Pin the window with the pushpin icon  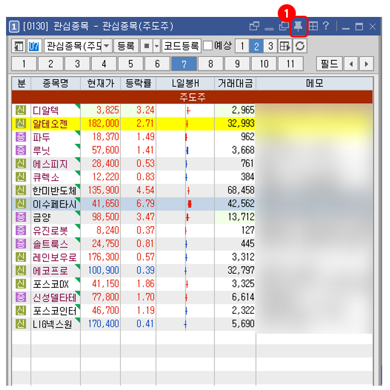(x=298, y=26)
